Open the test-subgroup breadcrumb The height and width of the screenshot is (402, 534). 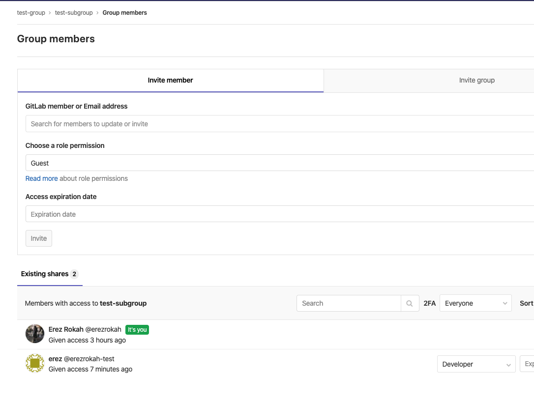(x=74, y=13)
